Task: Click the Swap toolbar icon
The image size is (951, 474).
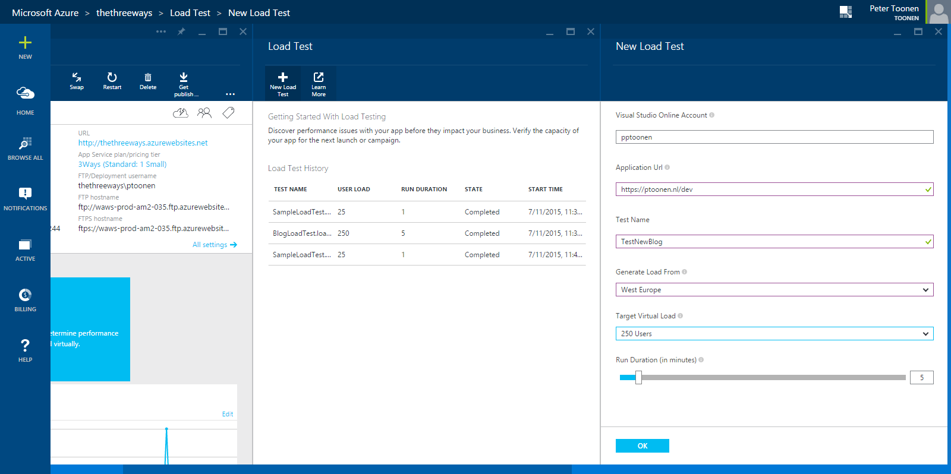Action: [x=77, y=77]
